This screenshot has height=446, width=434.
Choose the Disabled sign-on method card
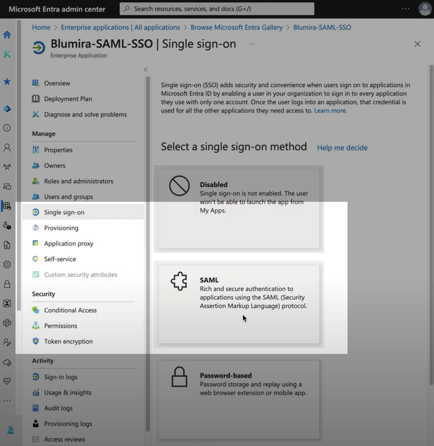click(239, 209)
